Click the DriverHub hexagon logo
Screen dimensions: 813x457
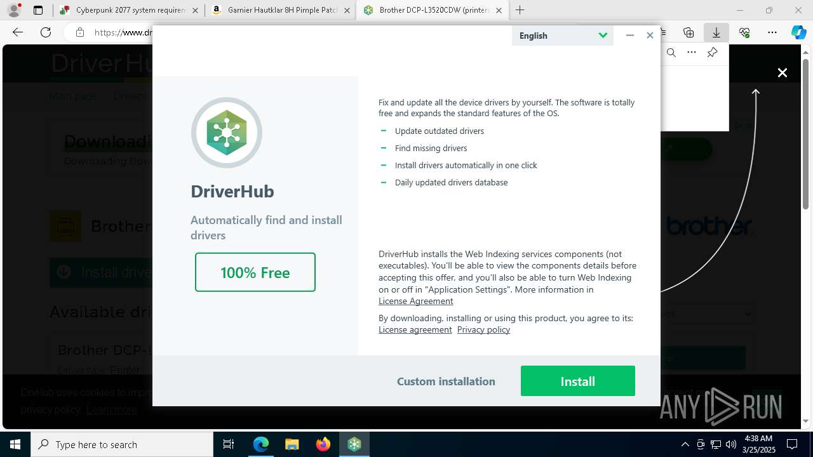click(x=227, y=133)
